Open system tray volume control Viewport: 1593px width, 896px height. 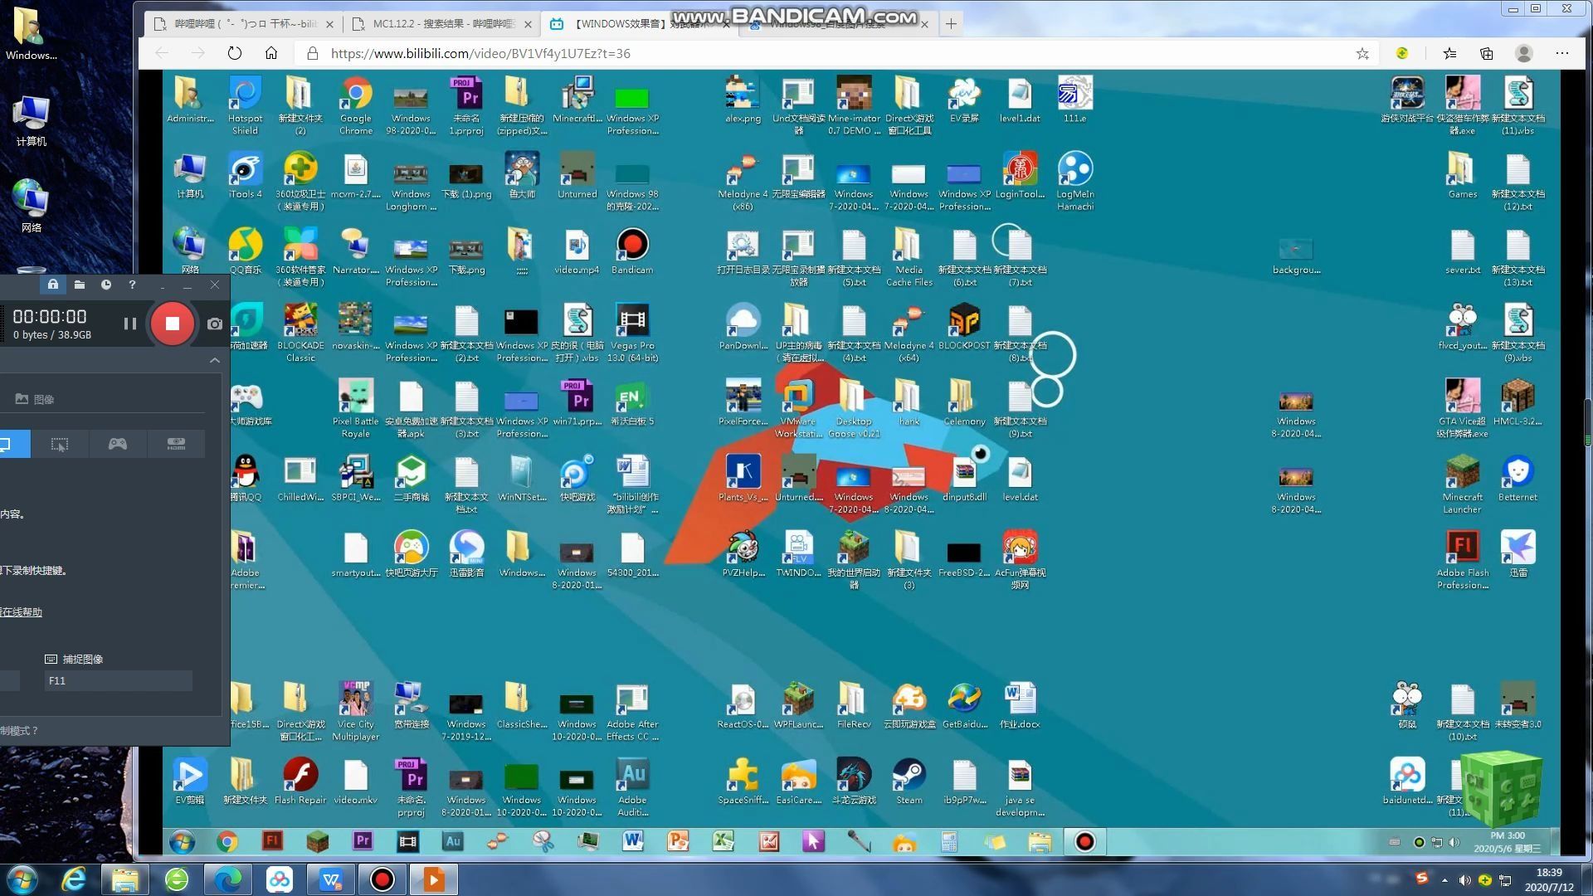pyautogui.click(x=1465, y=879)
